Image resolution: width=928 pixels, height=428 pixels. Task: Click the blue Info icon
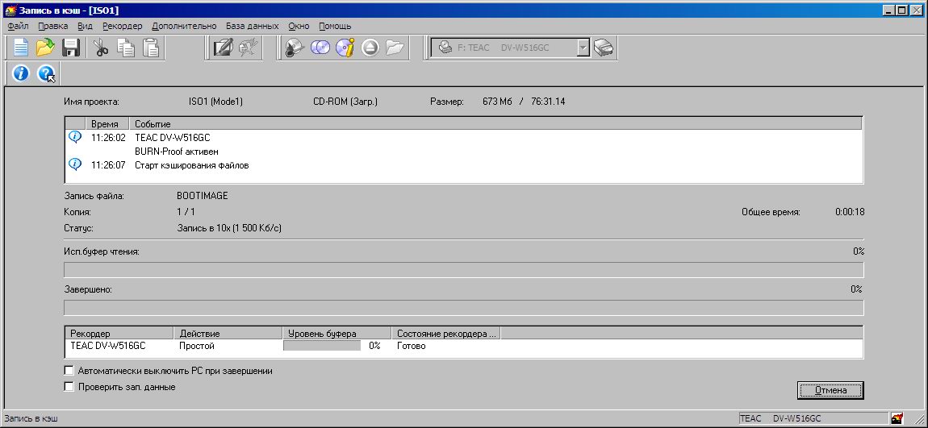tap(20, 73)
